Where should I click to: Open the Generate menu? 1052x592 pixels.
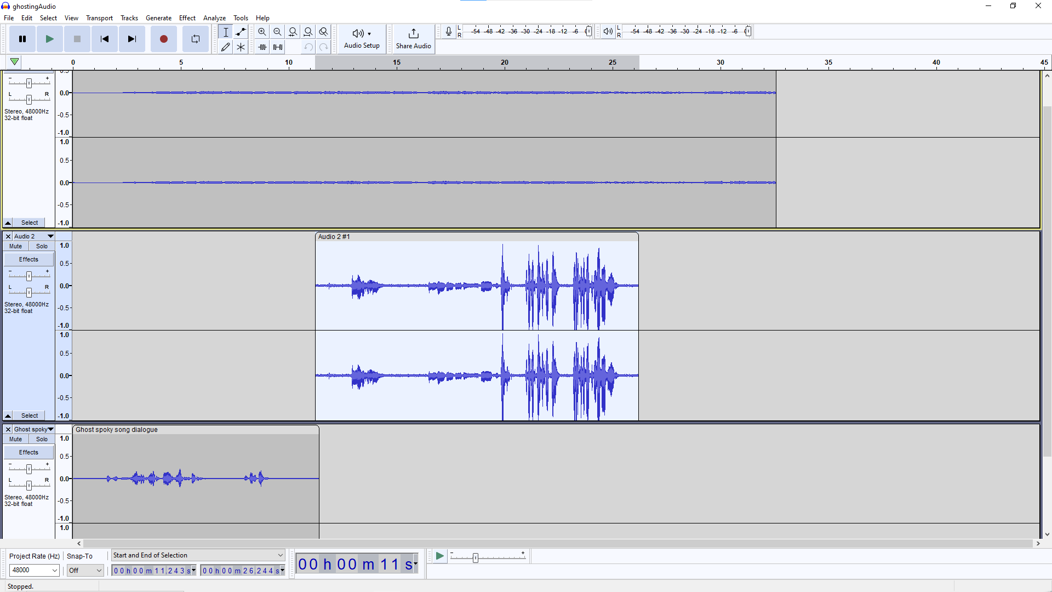(x=158, y=18)
